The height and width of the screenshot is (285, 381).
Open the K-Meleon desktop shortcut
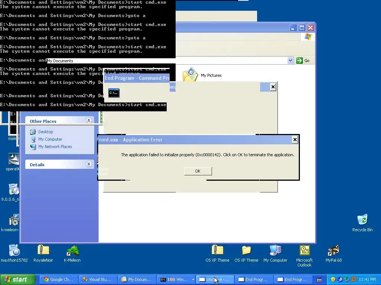pyautogui.click(x=72, y=253)
